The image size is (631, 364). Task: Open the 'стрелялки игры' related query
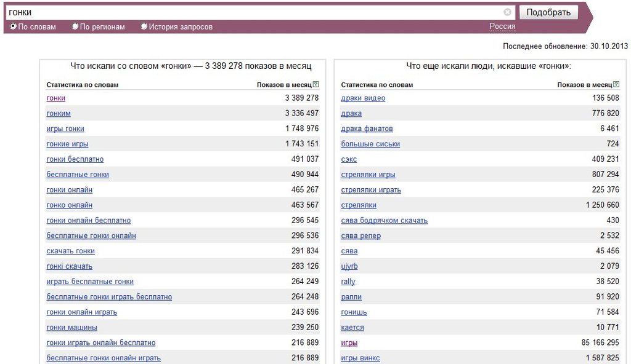368,175
